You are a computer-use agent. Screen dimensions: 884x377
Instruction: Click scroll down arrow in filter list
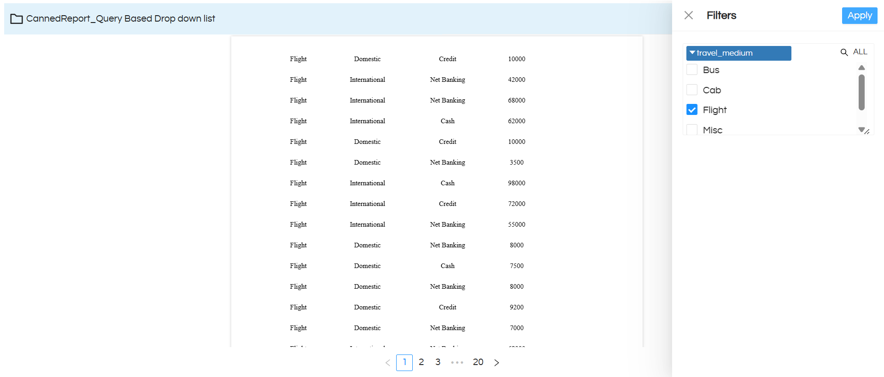pyautogui.click(x=861, y=130)
